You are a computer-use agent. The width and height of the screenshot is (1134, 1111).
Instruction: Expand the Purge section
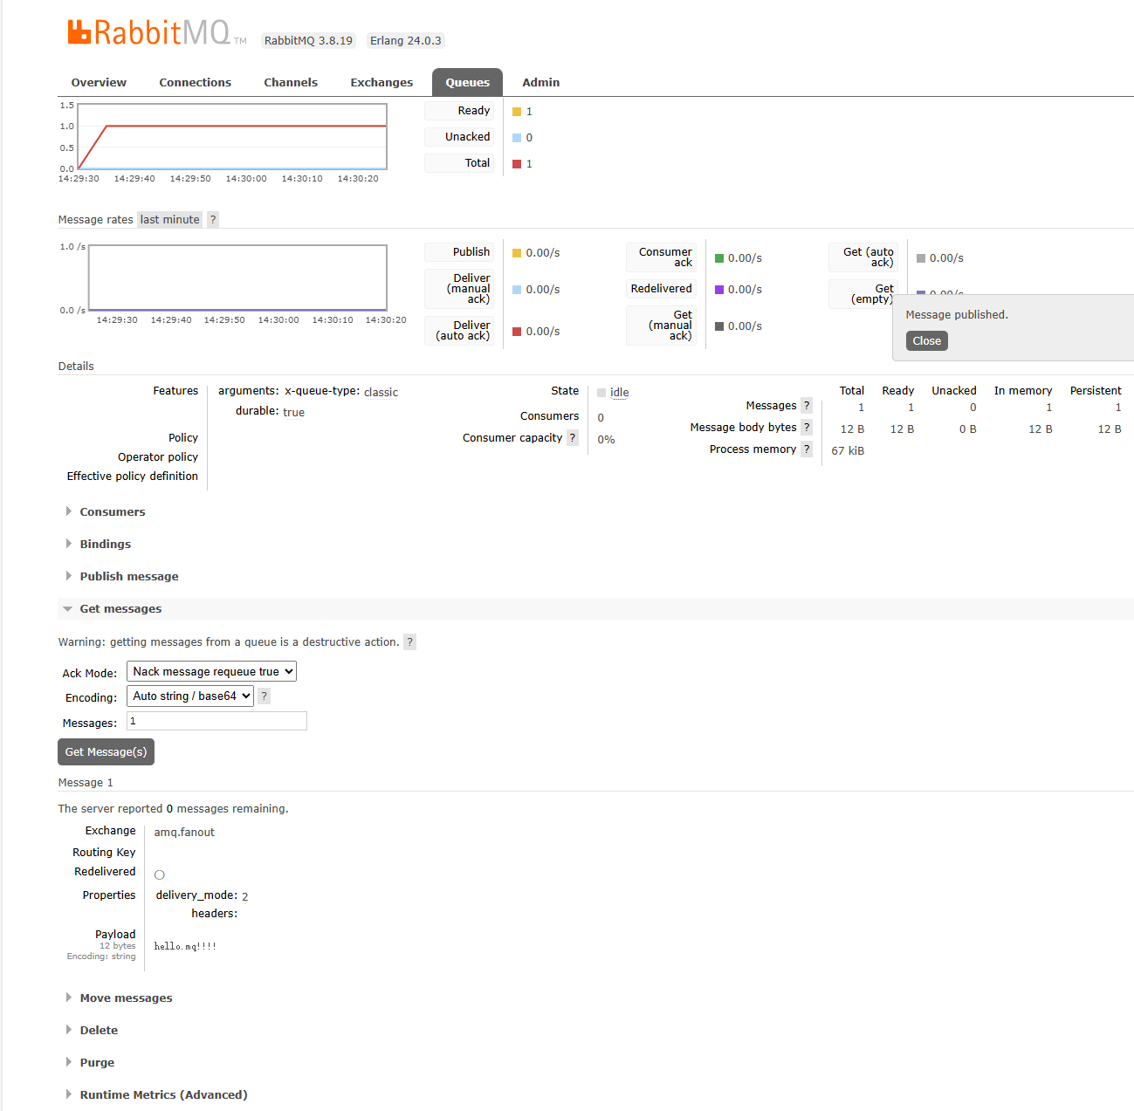click(x=97, y=1063)
